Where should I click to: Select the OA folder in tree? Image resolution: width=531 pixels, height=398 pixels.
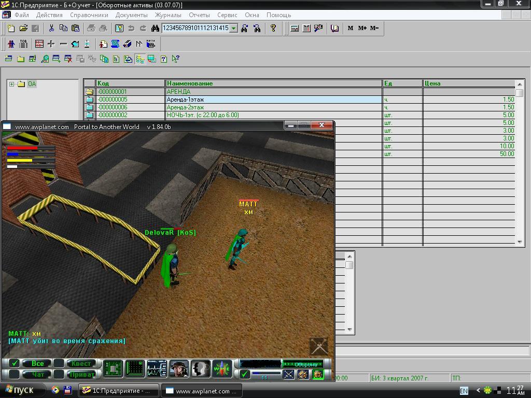tap(32, 84)
